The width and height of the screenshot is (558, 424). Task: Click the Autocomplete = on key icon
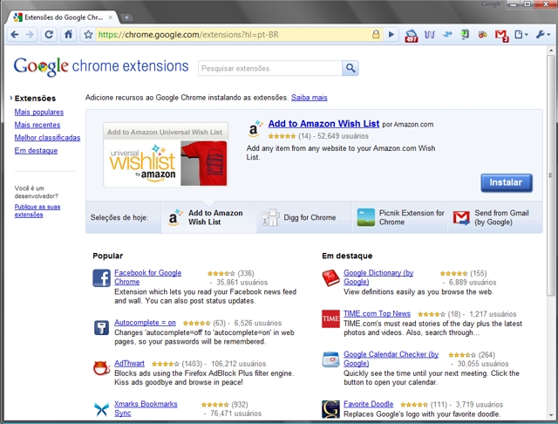[x=101, y=327]
